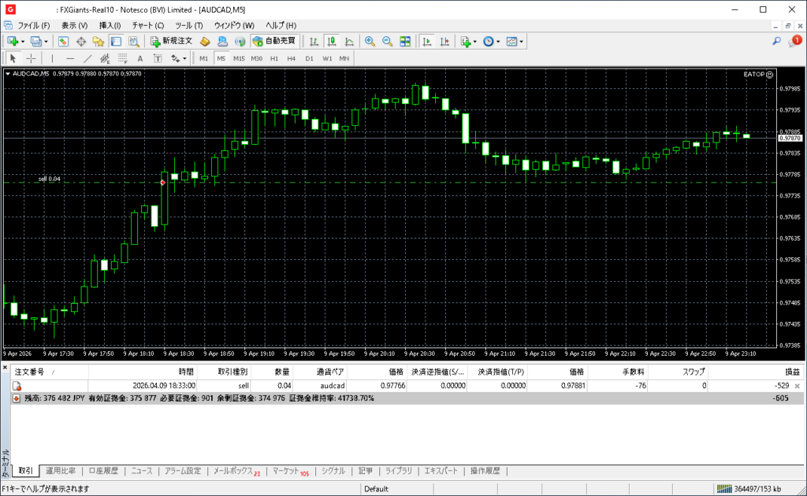Draw a horizontal line tool

point(70,58)
